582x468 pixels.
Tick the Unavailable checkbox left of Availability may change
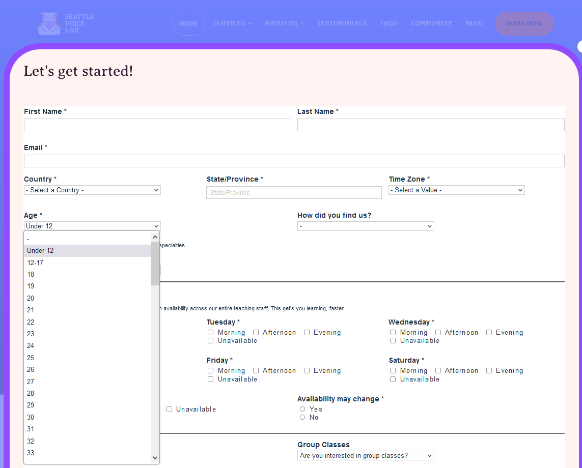click(x=169, y=409)
